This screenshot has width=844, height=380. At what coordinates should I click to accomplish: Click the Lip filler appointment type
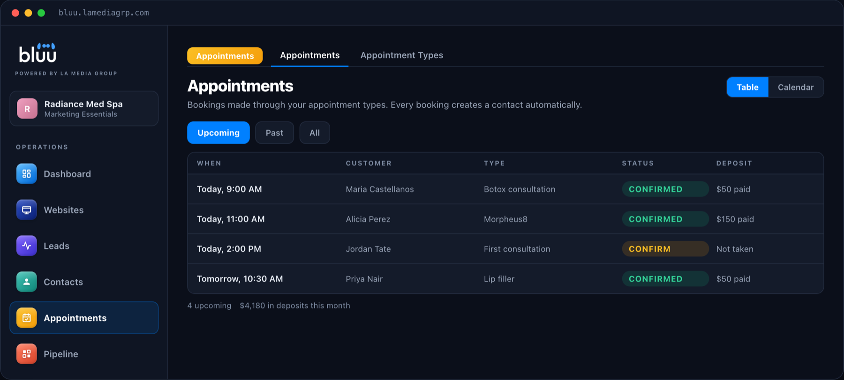pyautogui.click(x=499, y=279)
